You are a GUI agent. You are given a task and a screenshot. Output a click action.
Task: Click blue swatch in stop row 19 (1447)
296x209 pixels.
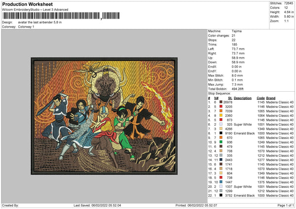click(x=221, y=182)
